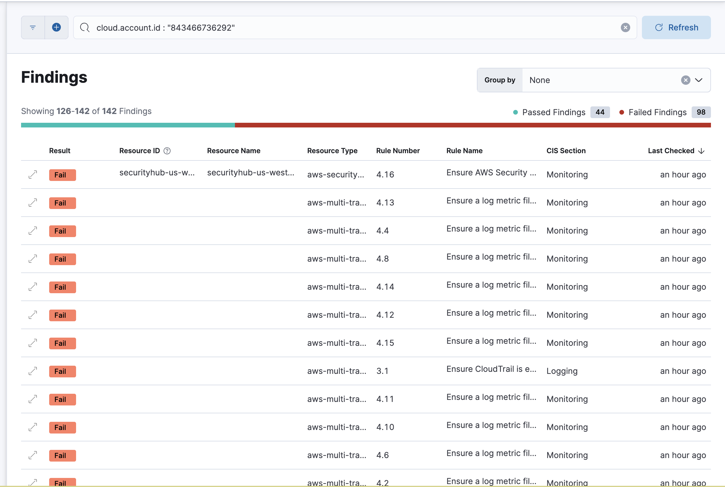This screenshot has width=725, height=487.
Task: Click the add filter plus icon
Action: point(56,27)
